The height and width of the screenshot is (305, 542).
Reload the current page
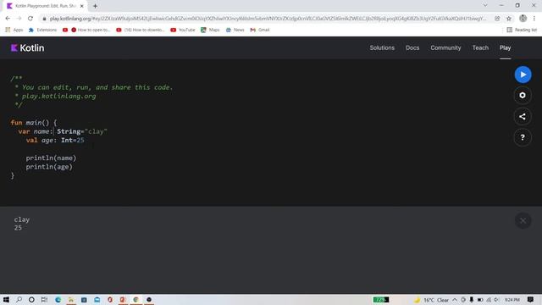pyautogui.click(x=30, y=19)
